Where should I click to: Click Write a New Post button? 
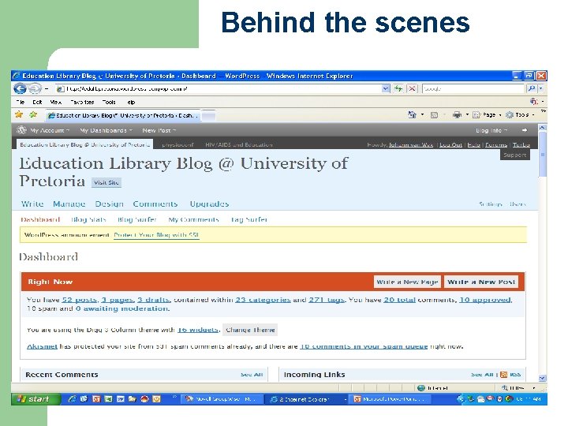click(480, 282)
